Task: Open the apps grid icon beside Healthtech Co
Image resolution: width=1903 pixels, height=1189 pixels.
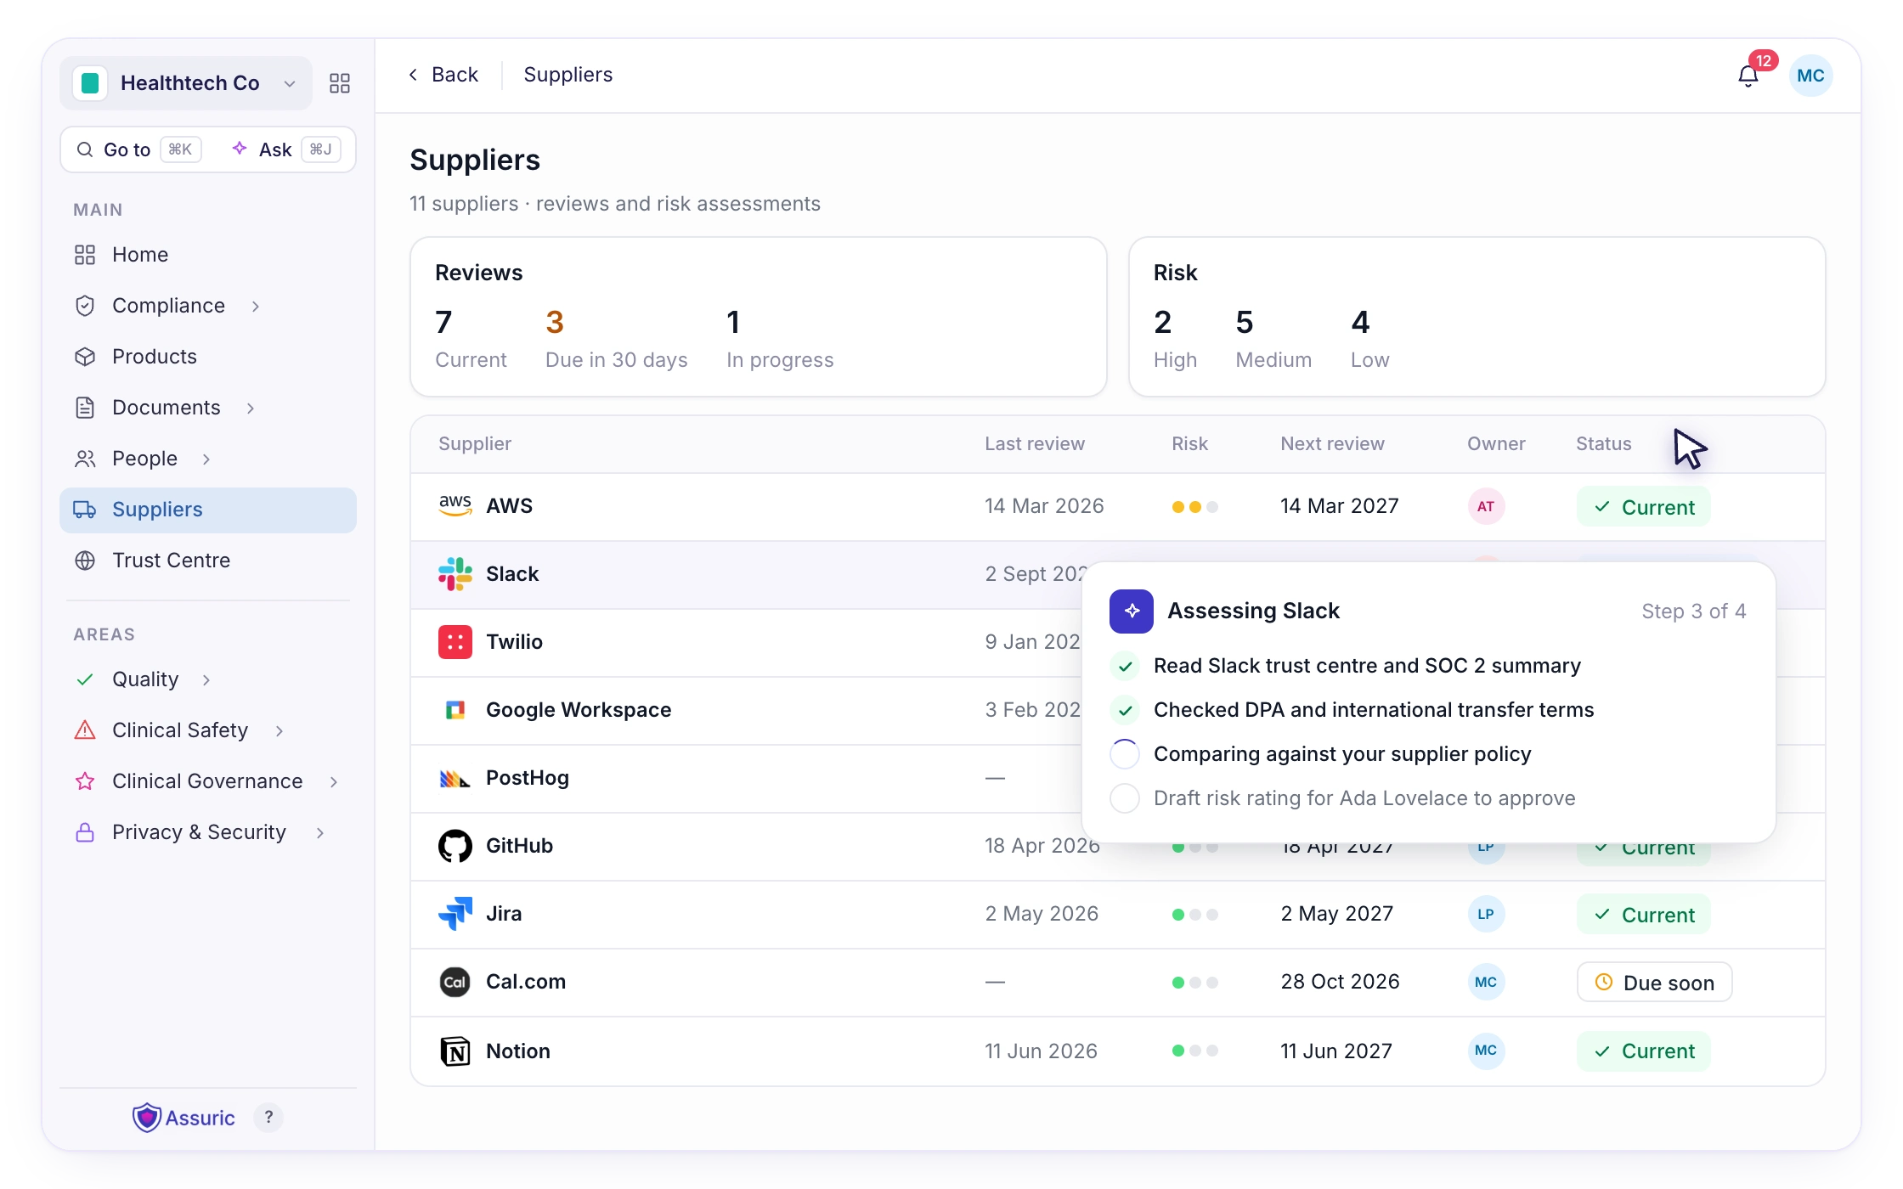Action: click(340, 83)
